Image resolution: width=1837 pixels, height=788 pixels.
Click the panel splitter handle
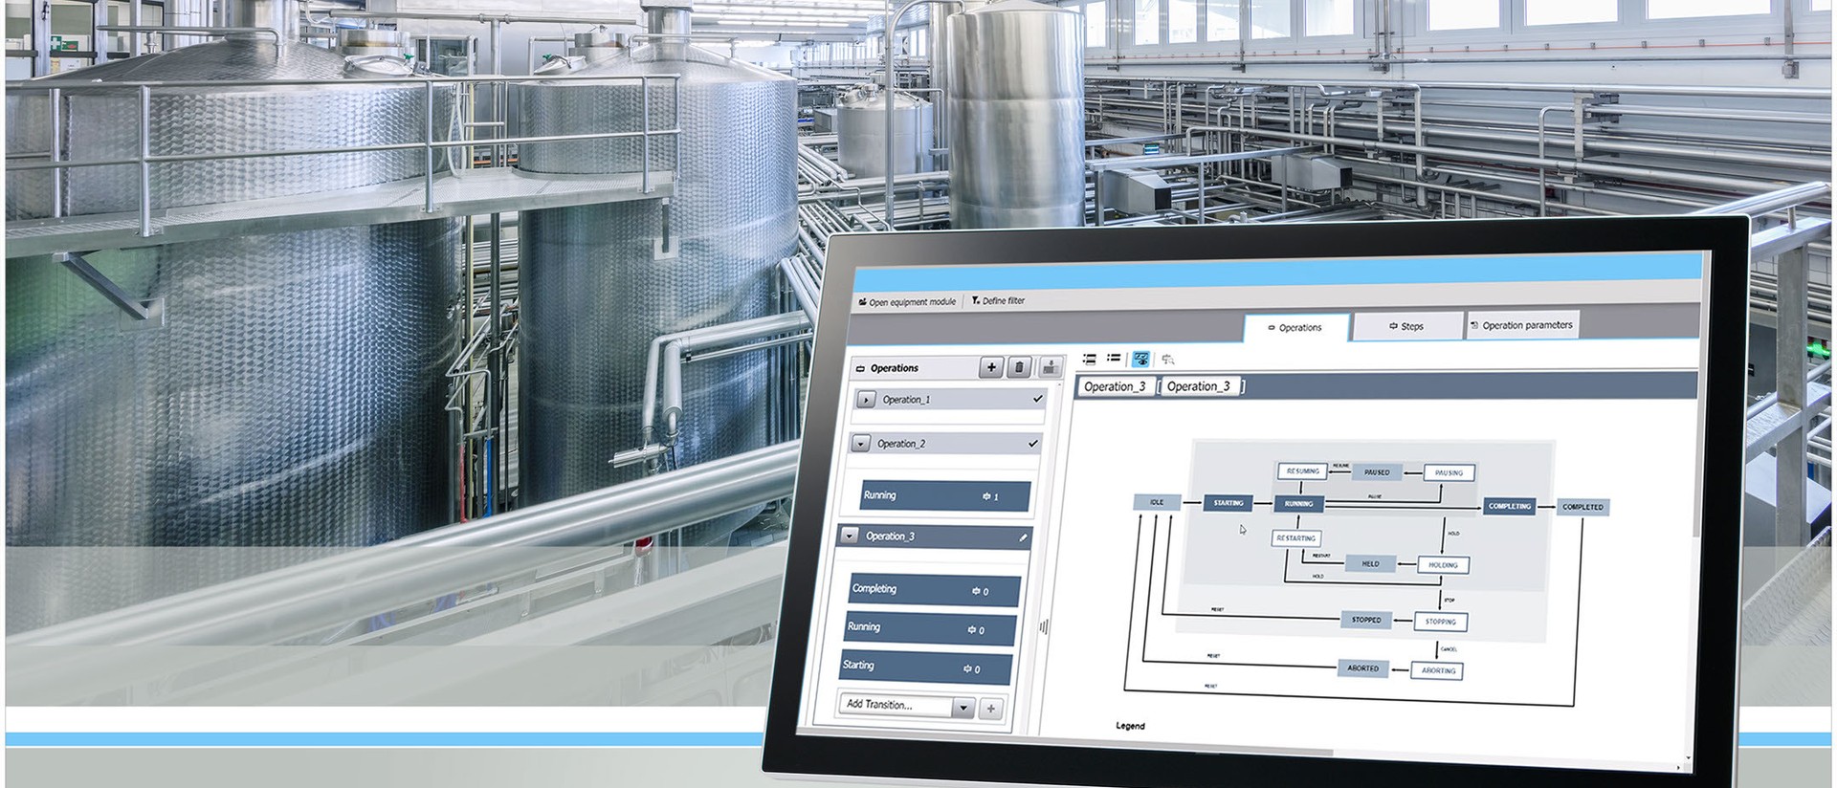point(1044,627)
